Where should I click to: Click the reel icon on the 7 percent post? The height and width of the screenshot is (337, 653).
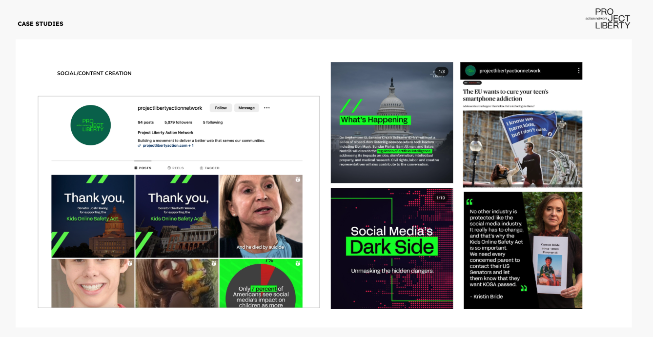(298, 263)
